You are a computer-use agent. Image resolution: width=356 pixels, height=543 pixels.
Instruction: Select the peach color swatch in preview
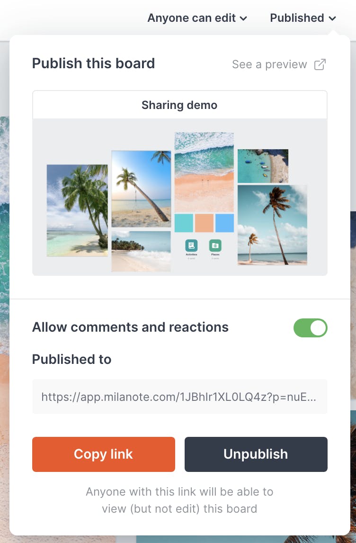tap(204, 223)
